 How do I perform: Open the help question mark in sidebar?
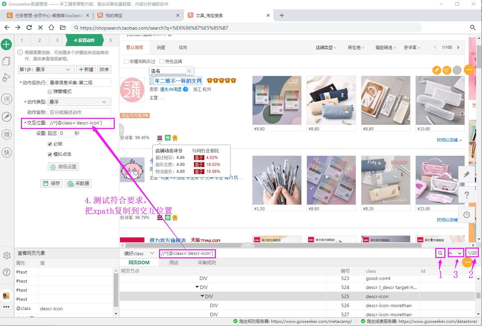tap(7, 272)
